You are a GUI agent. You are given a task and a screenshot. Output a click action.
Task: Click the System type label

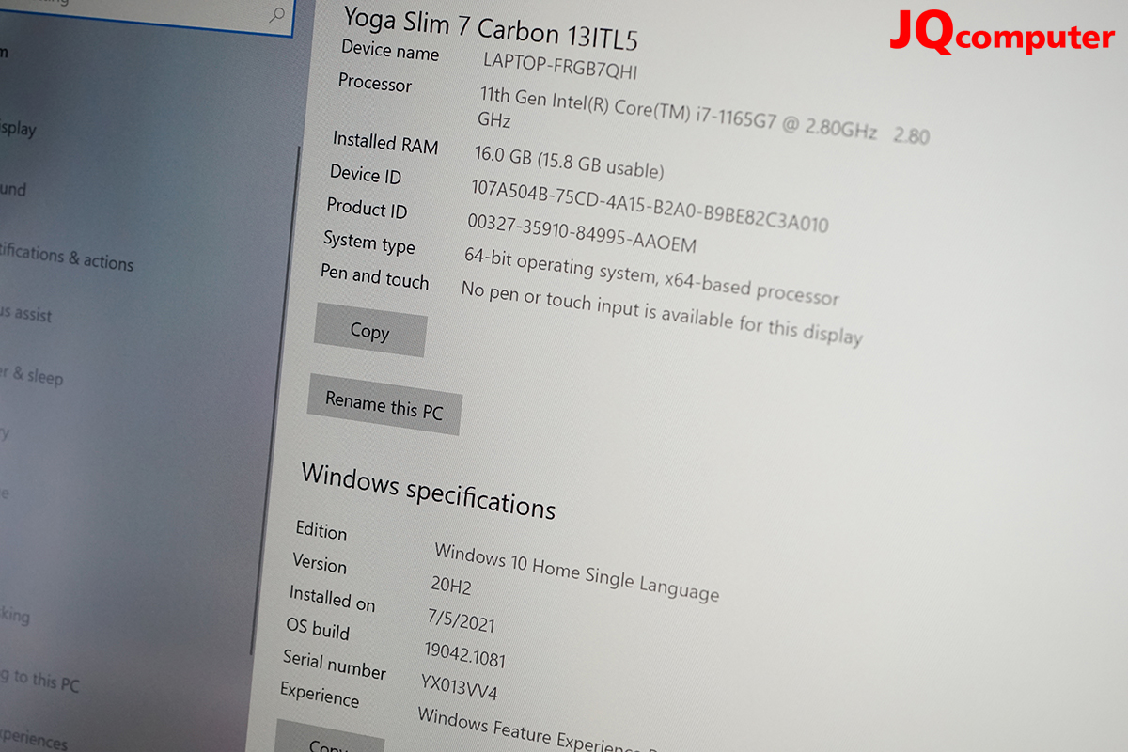[x=368, y=243]
